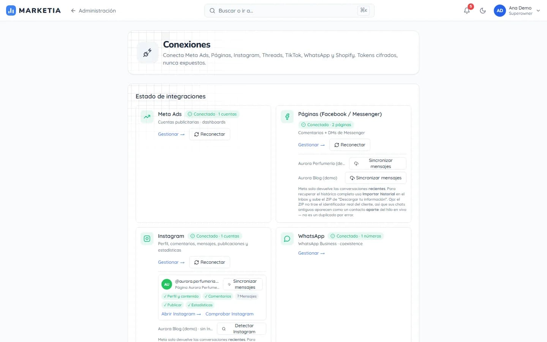
Task: Click the Marketia logo icon
Action: click(x=11, y=11)
